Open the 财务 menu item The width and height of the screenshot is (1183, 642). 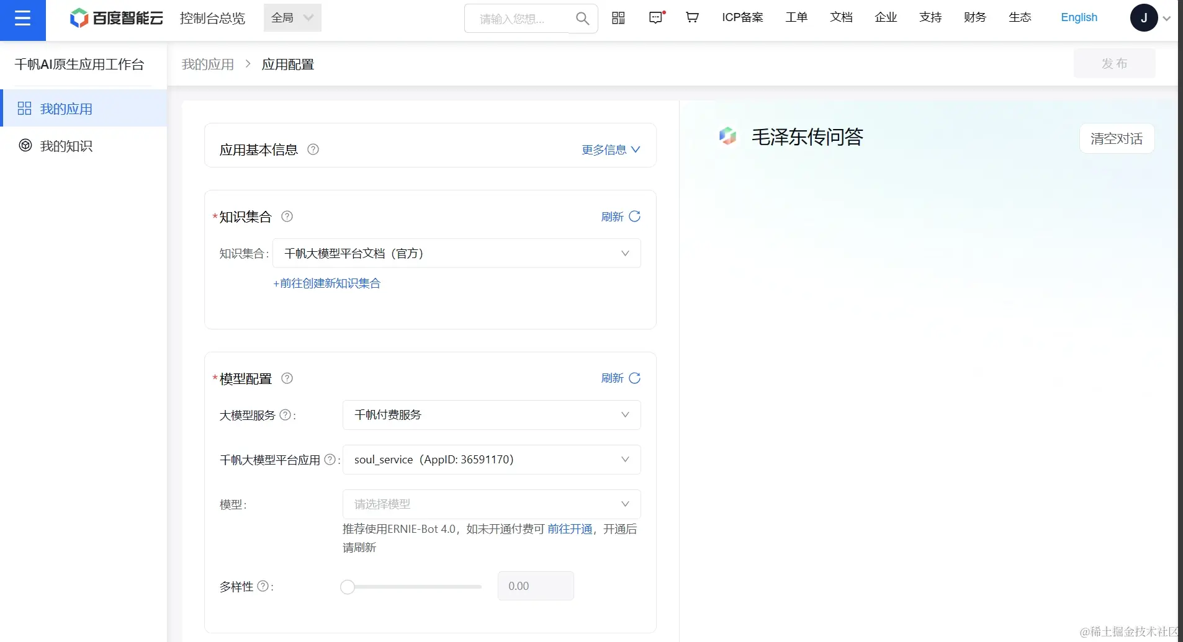tap(975, 17)
